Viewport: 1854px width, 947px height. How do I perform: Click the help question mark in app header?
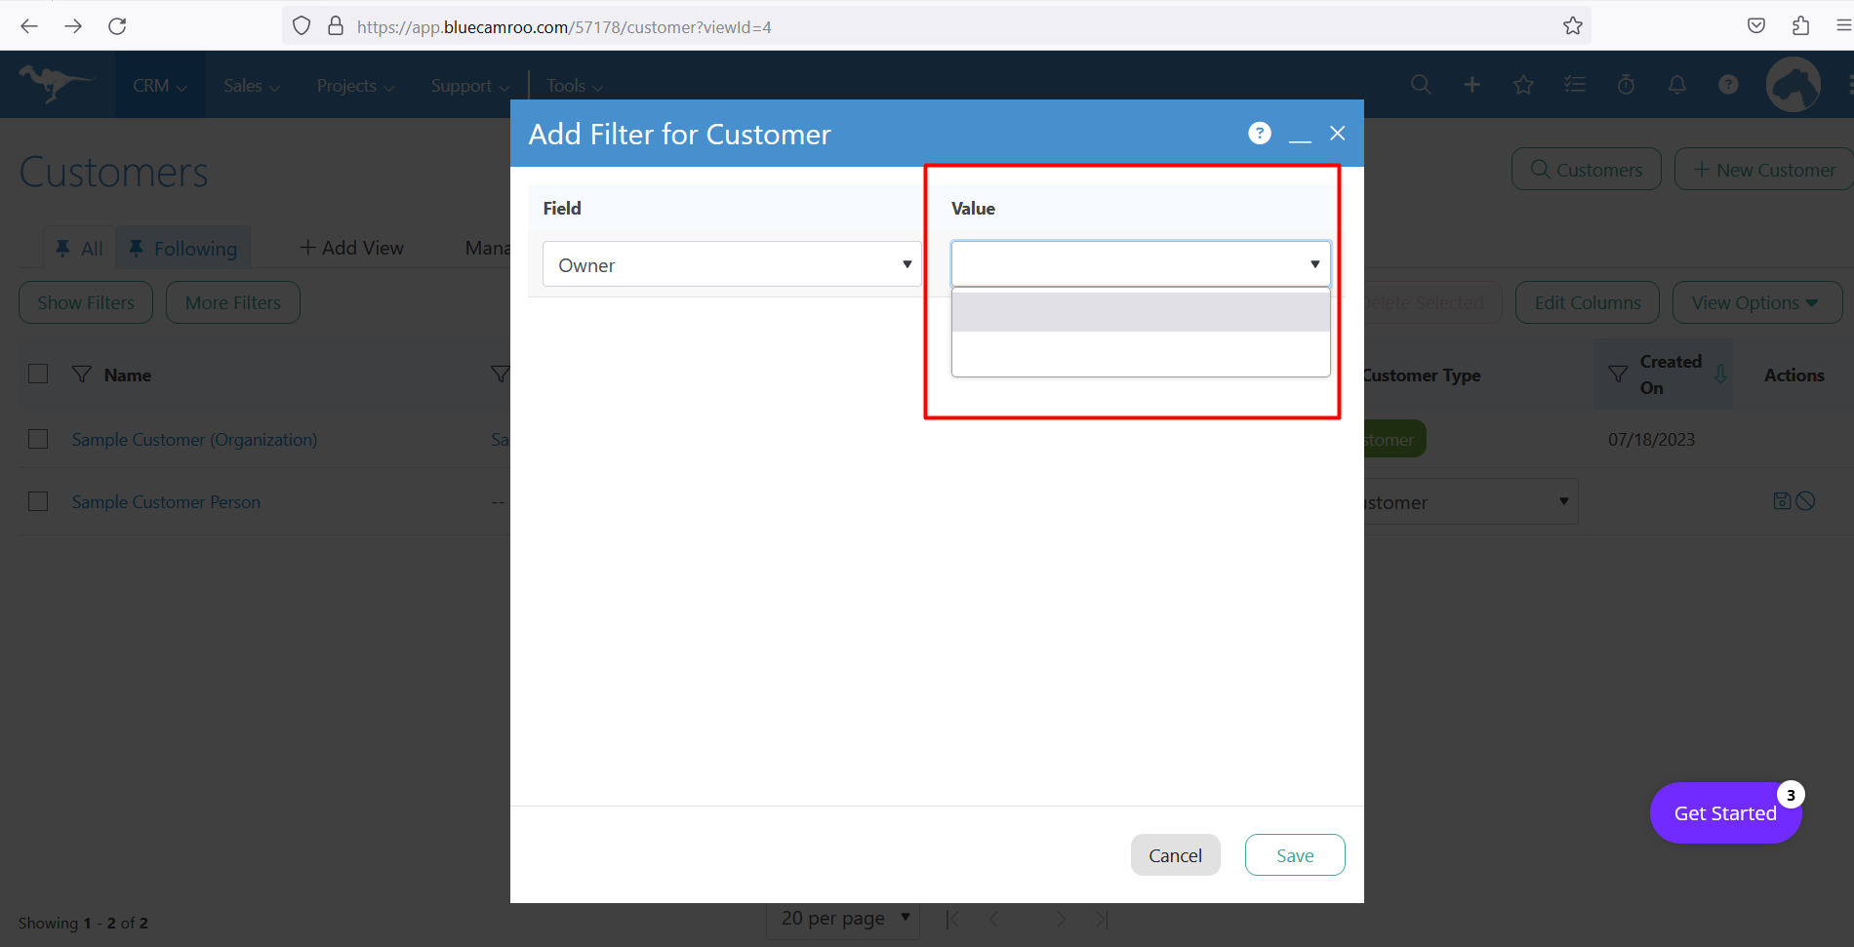pyautogui.click(x=1728, y=85)
